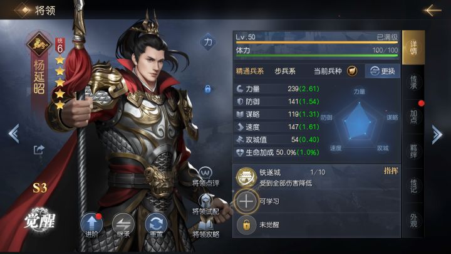Tap the locked 未觉醒 skill slot

pos(246,225)
